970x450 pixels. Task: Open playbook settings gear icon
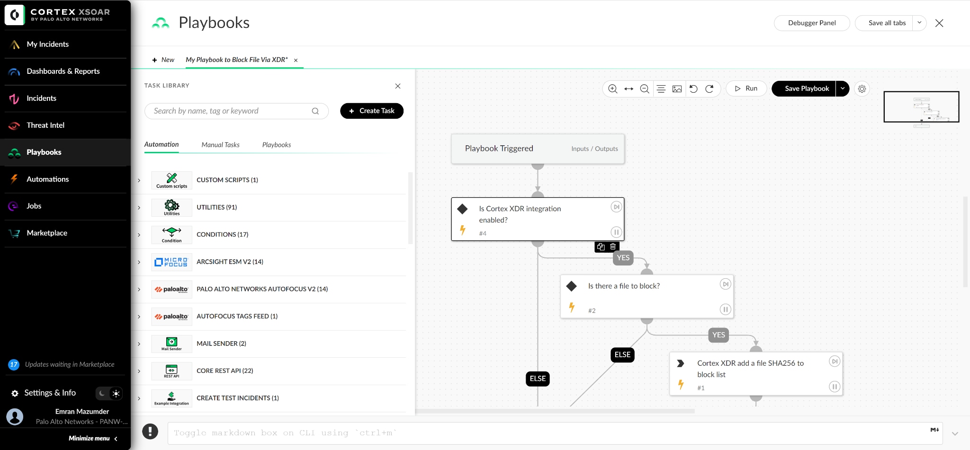click(862, 88)
